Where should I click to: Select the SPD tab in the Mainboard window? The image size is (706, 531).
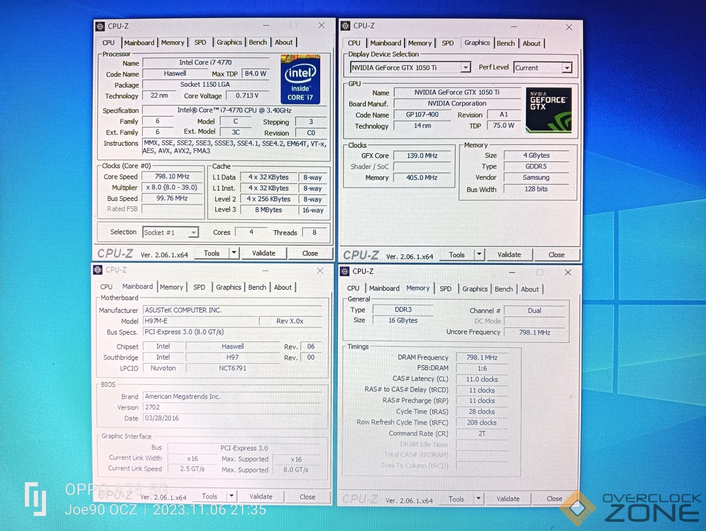click(199, 287)
